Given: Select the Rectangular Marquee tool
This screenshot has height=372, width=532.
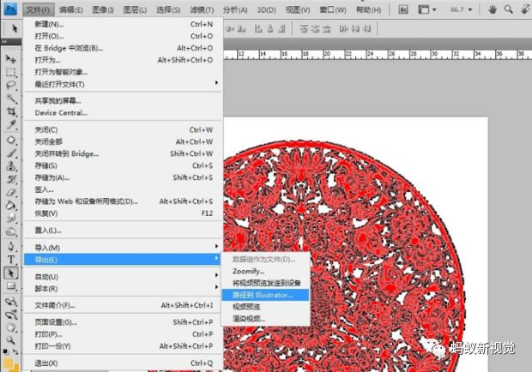Looking at the screenshot, I should pyautogui.click(x=11, y=72).
